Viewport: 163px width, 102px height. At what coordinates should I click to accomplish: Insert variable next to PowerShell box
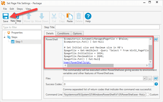point(156,39)
